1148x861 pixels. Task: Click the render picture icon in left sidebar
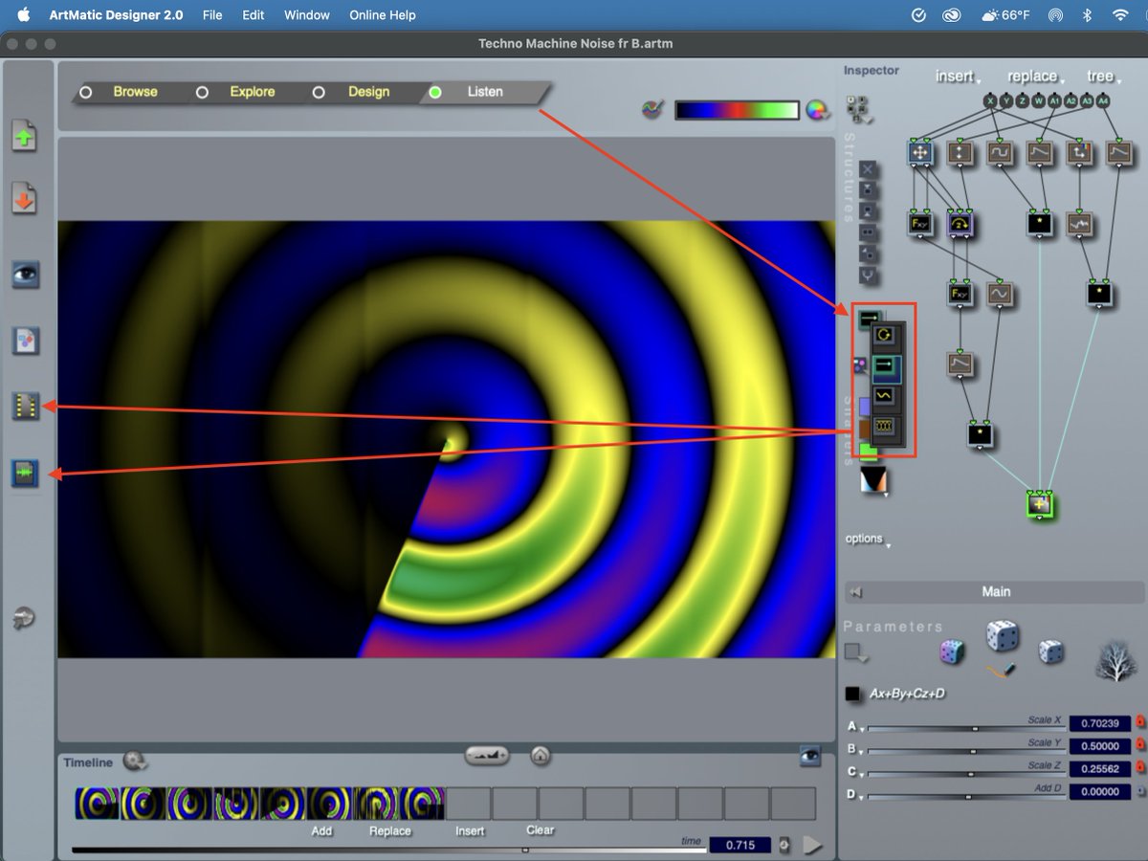pos(24,341)
